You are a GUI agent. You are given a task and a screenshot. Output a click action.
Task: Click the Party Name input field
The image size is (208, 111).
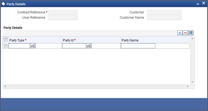point(138,46)
